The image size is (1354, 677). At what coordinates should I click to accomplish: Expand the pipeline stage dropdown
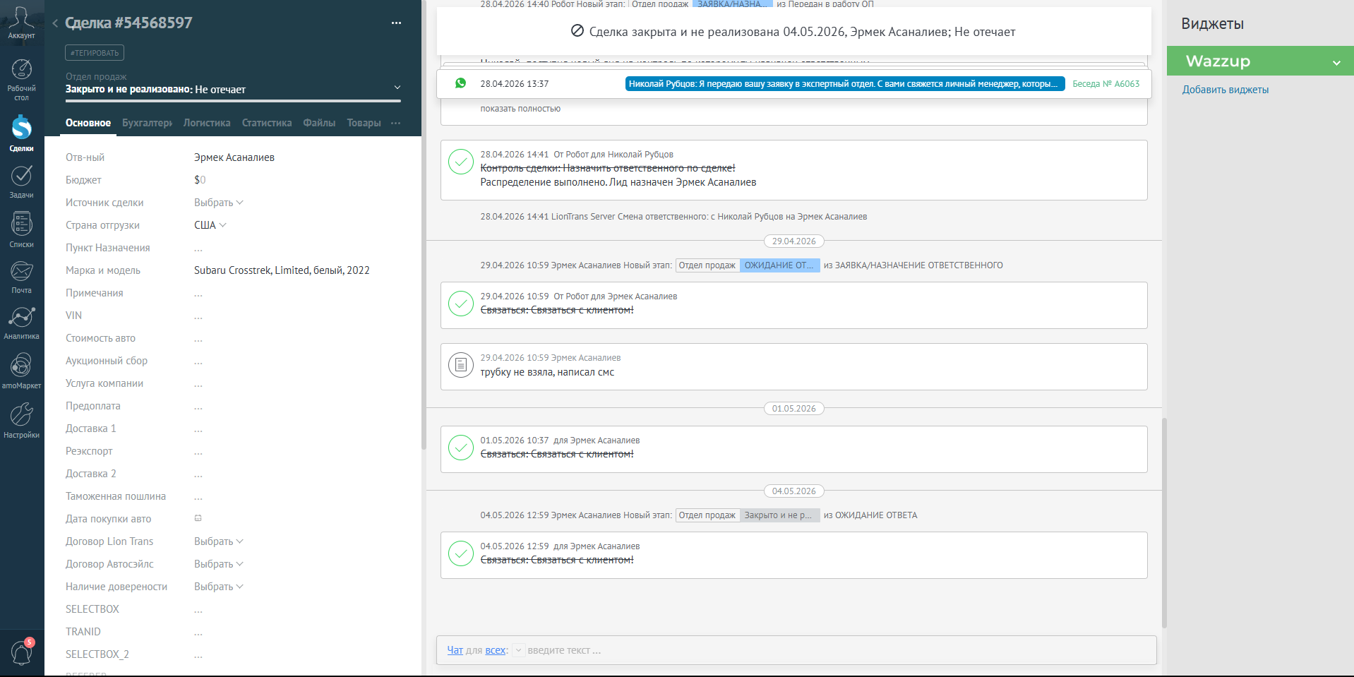click(x=397, y=88)
